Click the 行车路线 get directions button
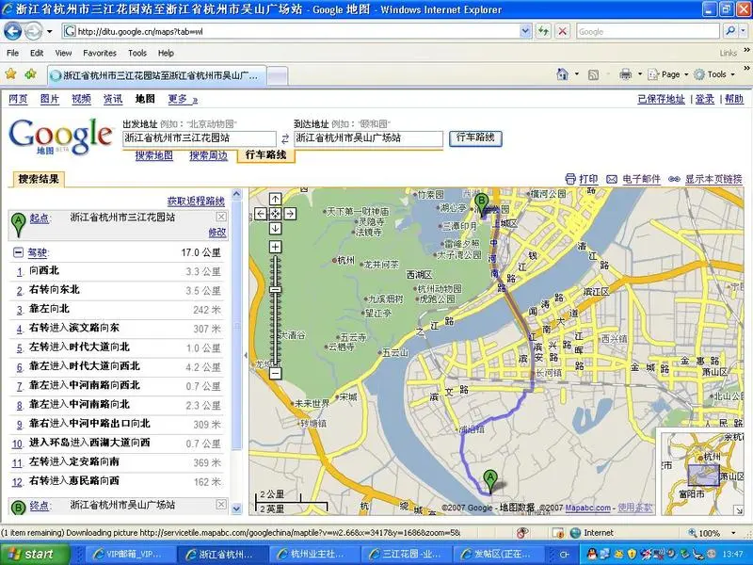 [x=475, y=137]
